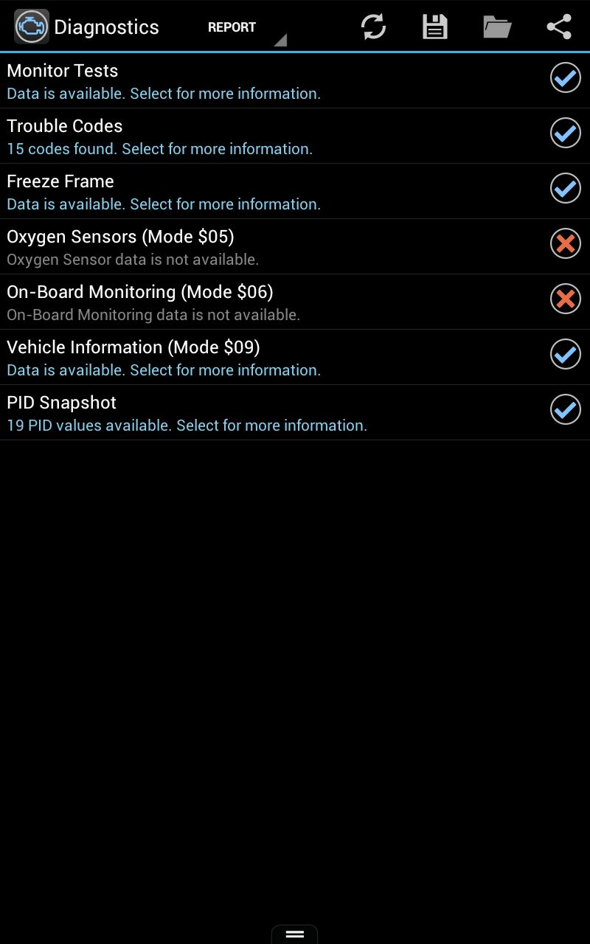Viewport: 590px width, 944px height.
Task: Toggle the checkmark for Trouble Codes
Action: (565, 133)
